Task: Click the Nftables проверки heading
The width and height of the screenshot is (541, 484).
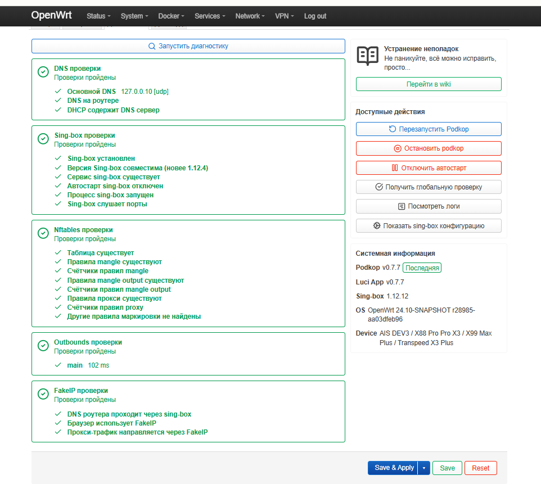Action: (x=83, y=230)
